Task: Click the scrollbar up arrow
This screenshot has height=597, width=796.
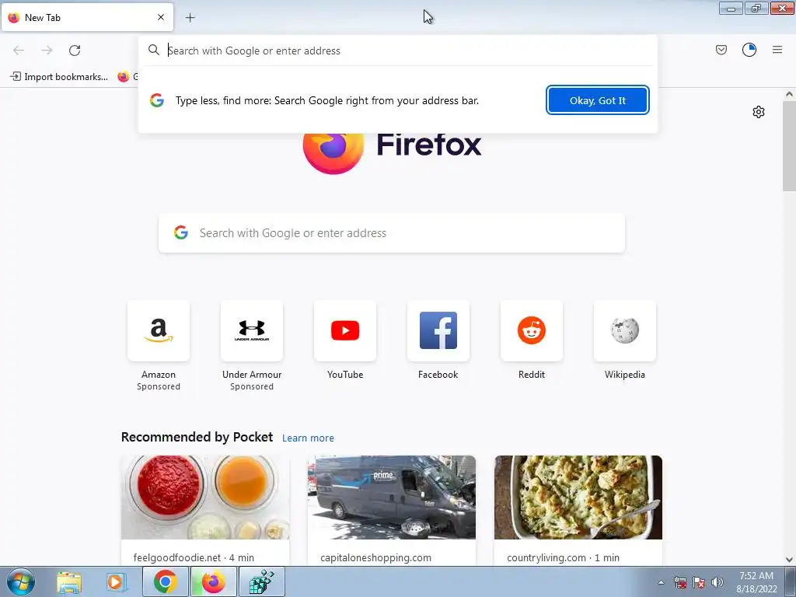Action: 789,94
